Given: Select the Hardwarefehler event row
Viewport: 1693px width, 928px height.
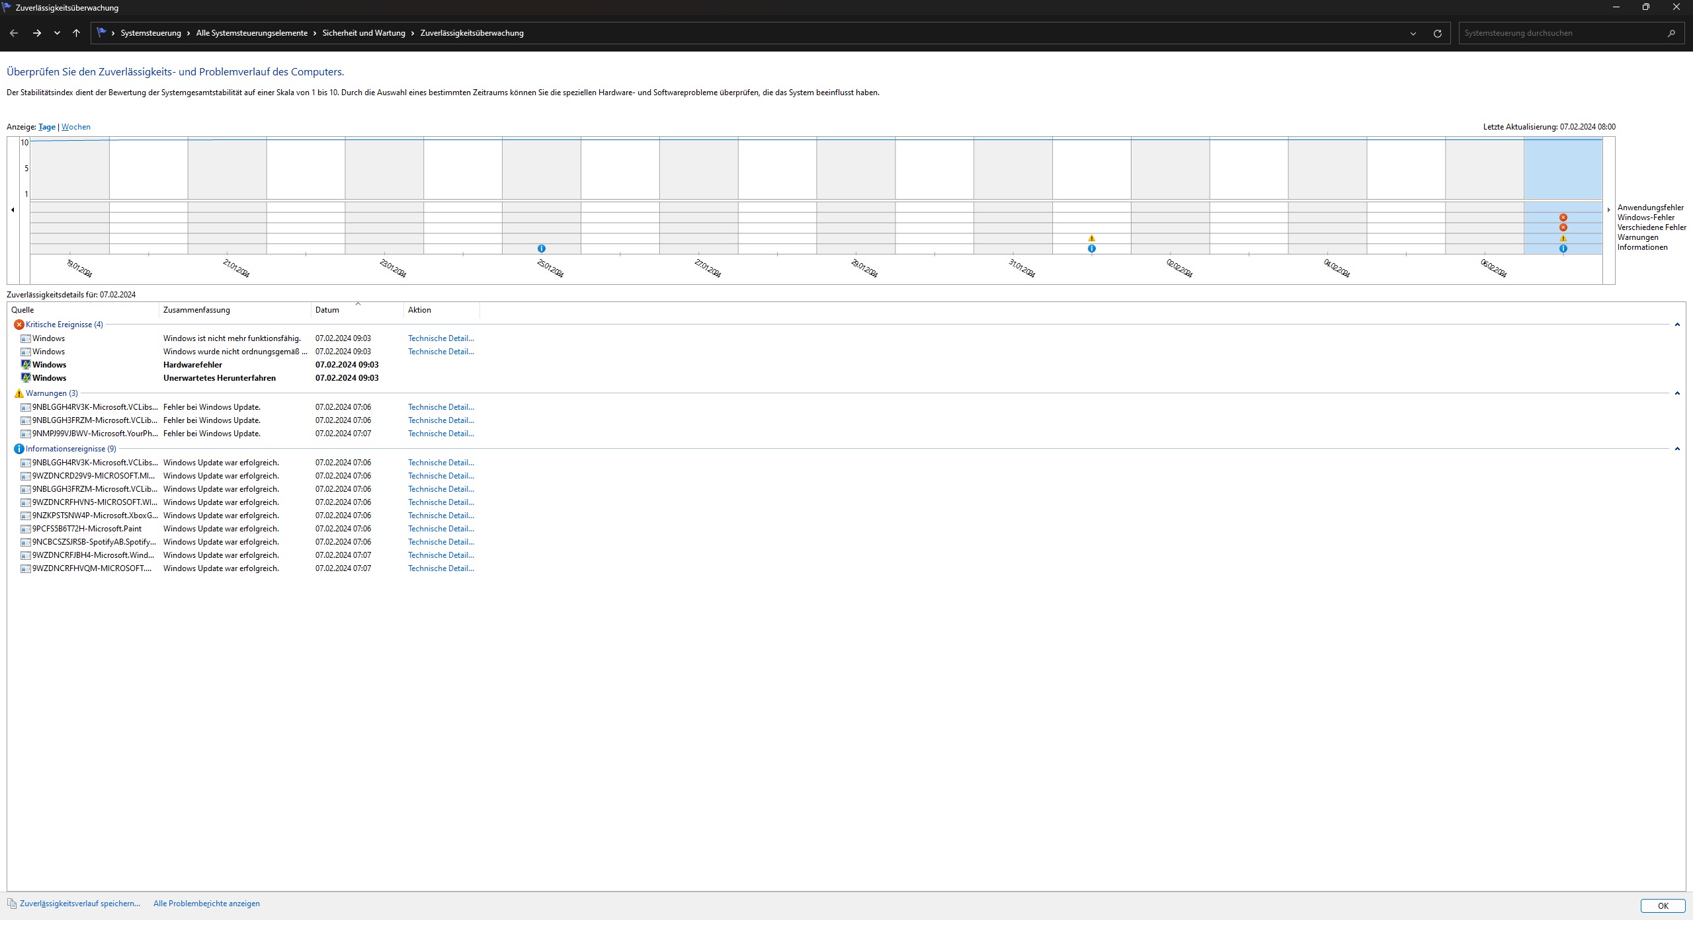Looking at the screenshot, I should (192, 365).
